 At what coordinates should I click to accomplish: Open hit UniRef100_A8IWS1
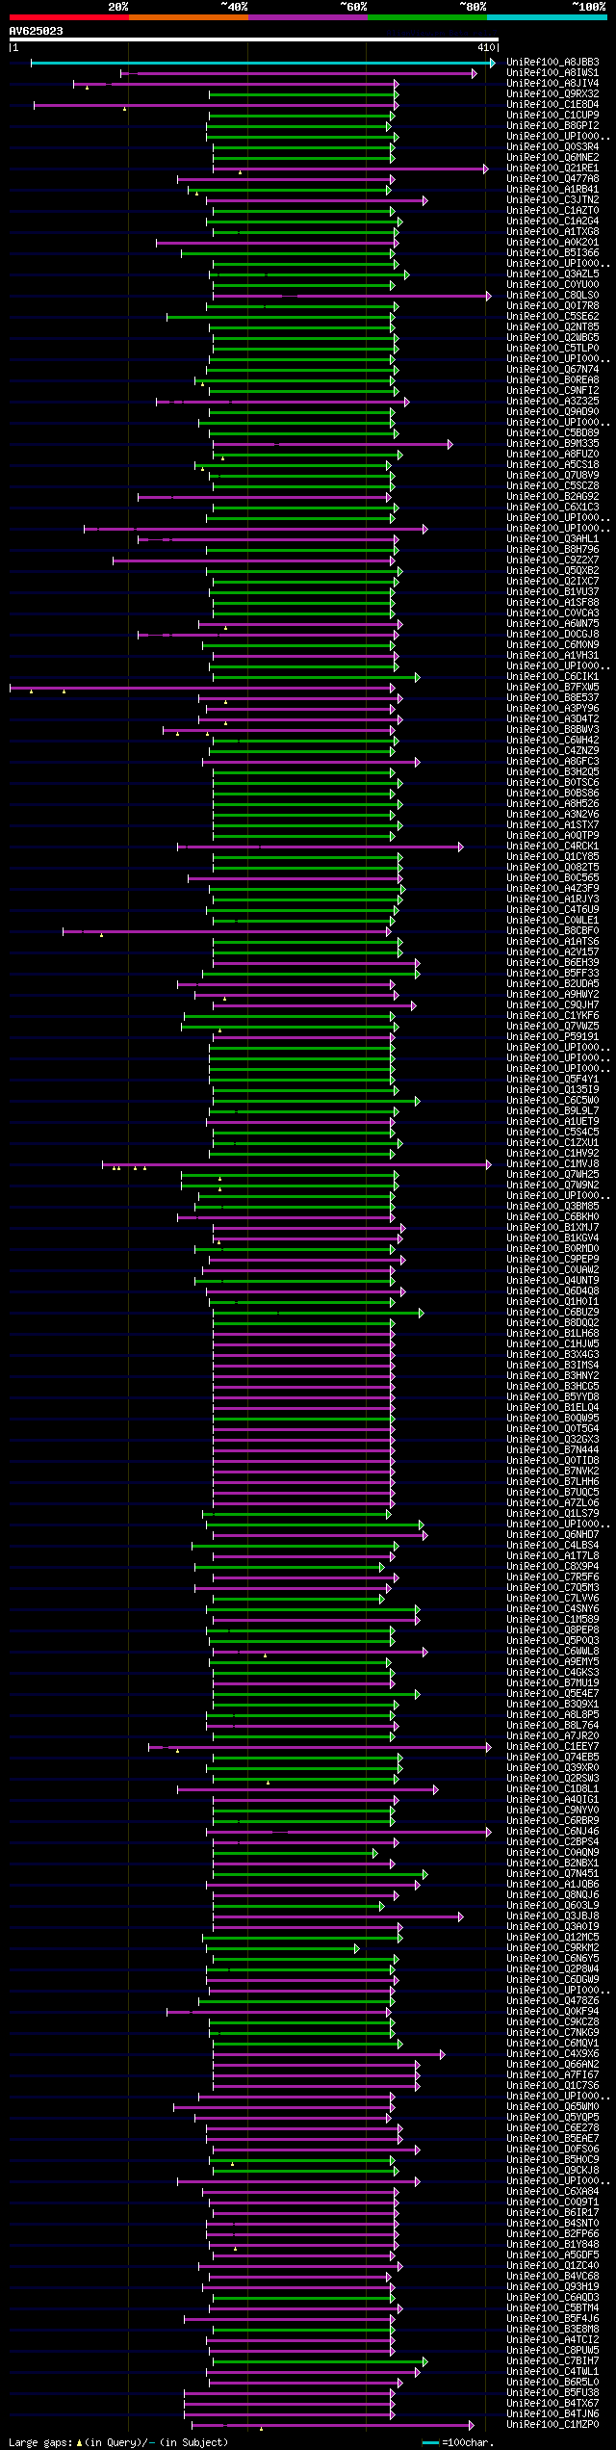[x=552, y=73]
